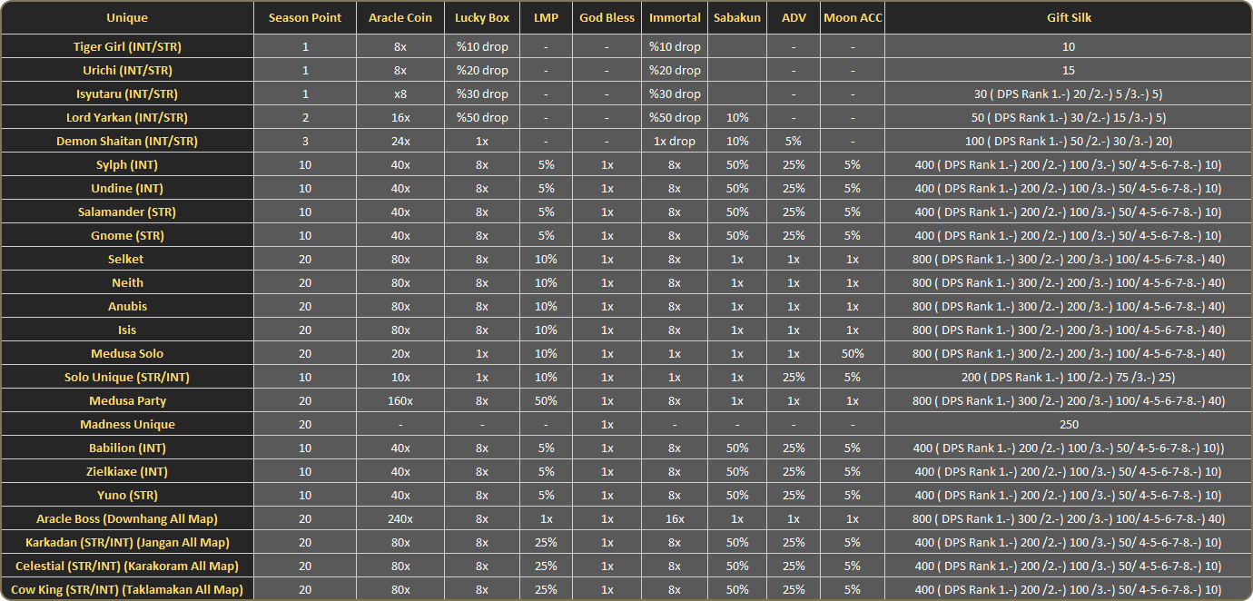Click the Karkadan (Jangan All Map) row label
This screenshot has width=1253, height=601.
point(127,542)
